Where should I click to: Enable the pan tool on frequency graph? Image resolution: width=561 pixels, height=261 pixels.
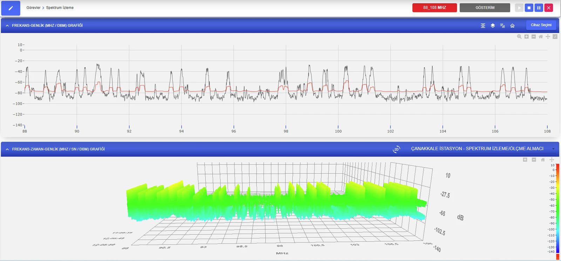(x=548, y=36)
